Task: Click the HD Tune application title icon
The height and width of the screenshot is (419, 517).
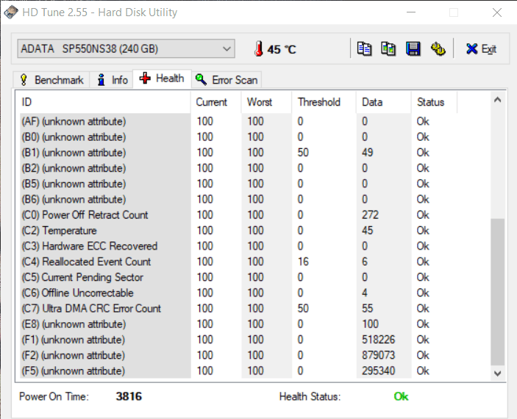Action: tap(10, 12)
